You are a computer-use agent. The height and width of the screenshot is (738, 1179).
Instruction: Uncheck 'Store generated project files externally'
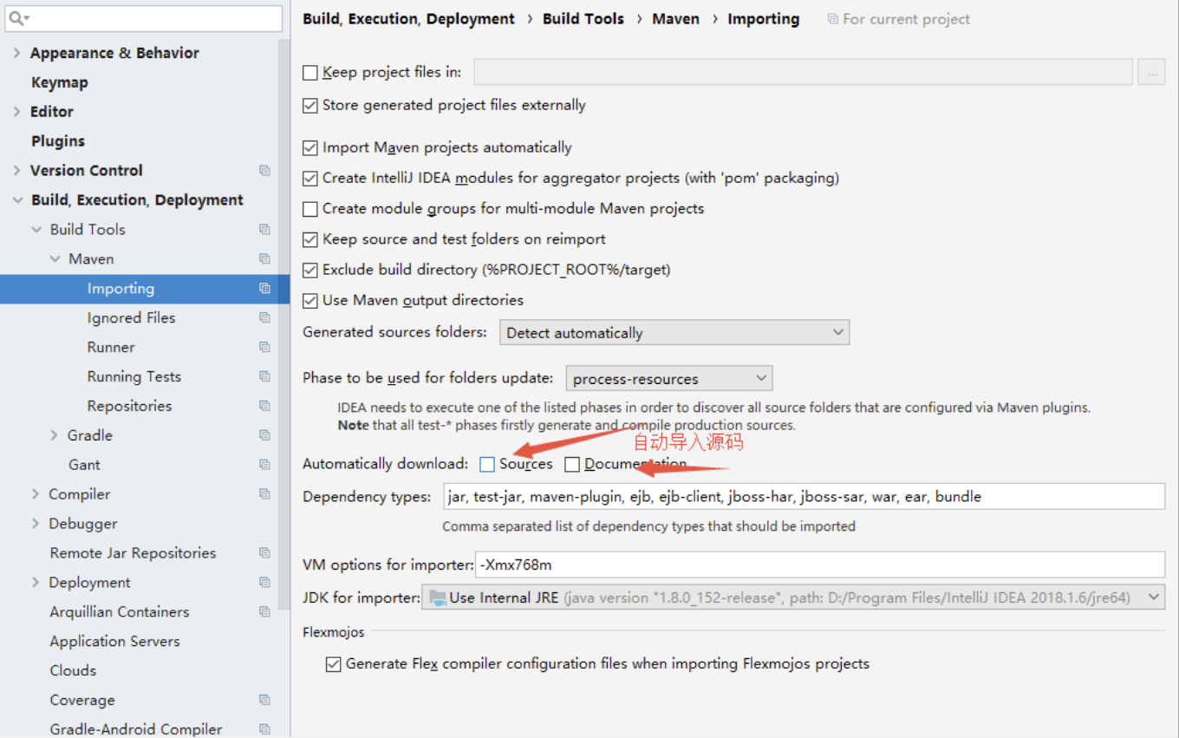pyautogui.click(x=310, y=106)
